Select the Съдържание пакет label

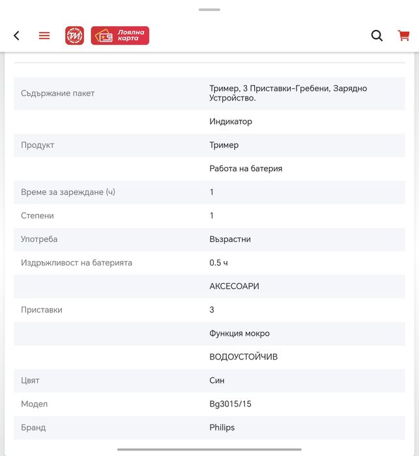pos(58,93)
